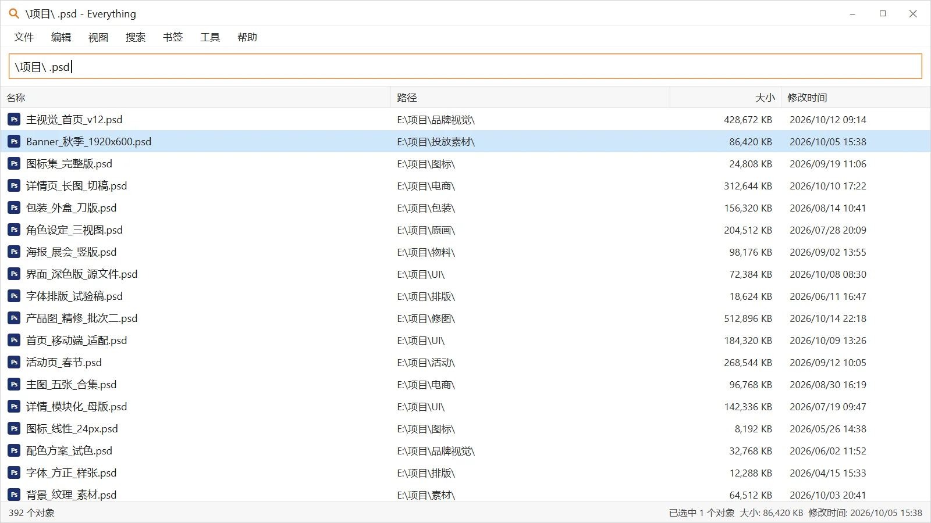Click the path E:\项目\活动\
This screenshot has height=523, width=931.
tap(426, 363)
